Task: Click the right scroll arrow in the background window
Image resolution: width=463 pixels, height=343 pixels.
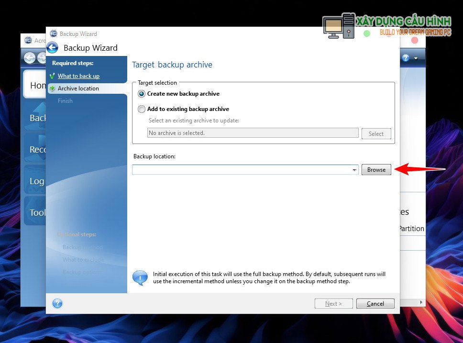Action: click(x=421, y=302)
